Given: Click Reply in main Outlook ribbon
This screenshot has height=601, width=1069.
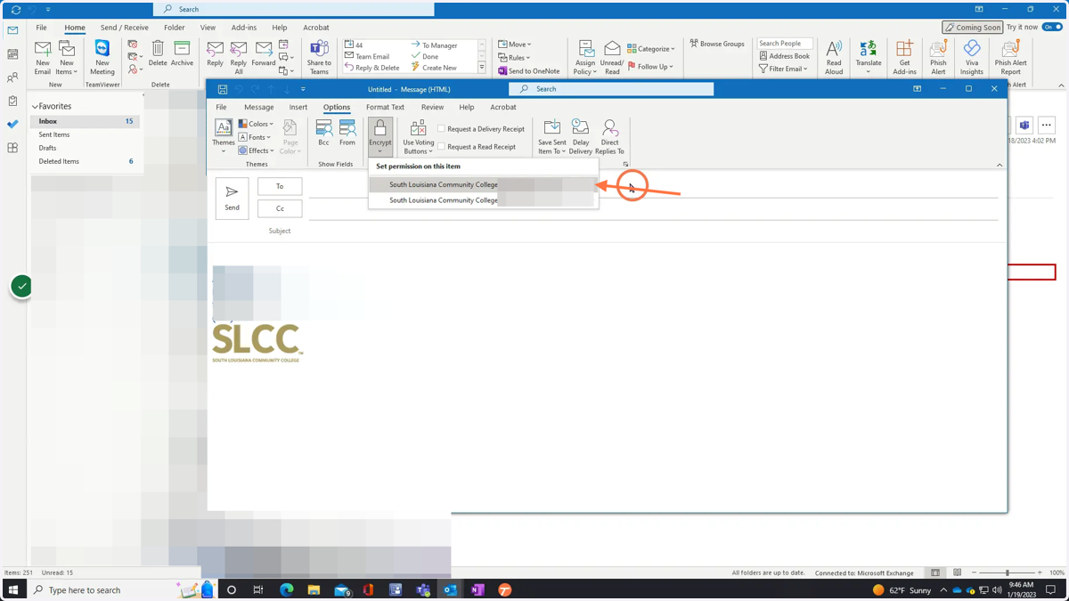Looking at the screenshot, I should (215, 53).
